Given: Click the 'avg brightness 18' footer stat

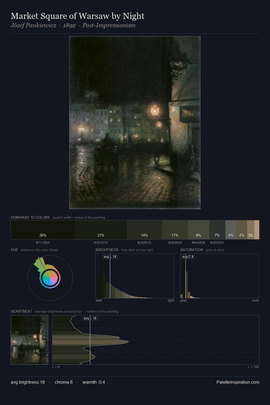Looking at the screenshot, I should pyautogui.click(x=28, y=382).
